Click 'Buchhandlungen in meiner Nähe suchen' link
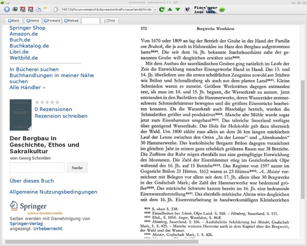 (x=52, y=78)
